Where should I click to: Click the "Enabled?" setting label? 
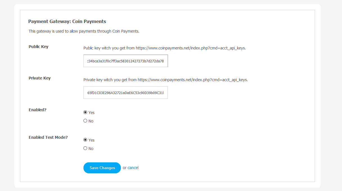point(37,110)
